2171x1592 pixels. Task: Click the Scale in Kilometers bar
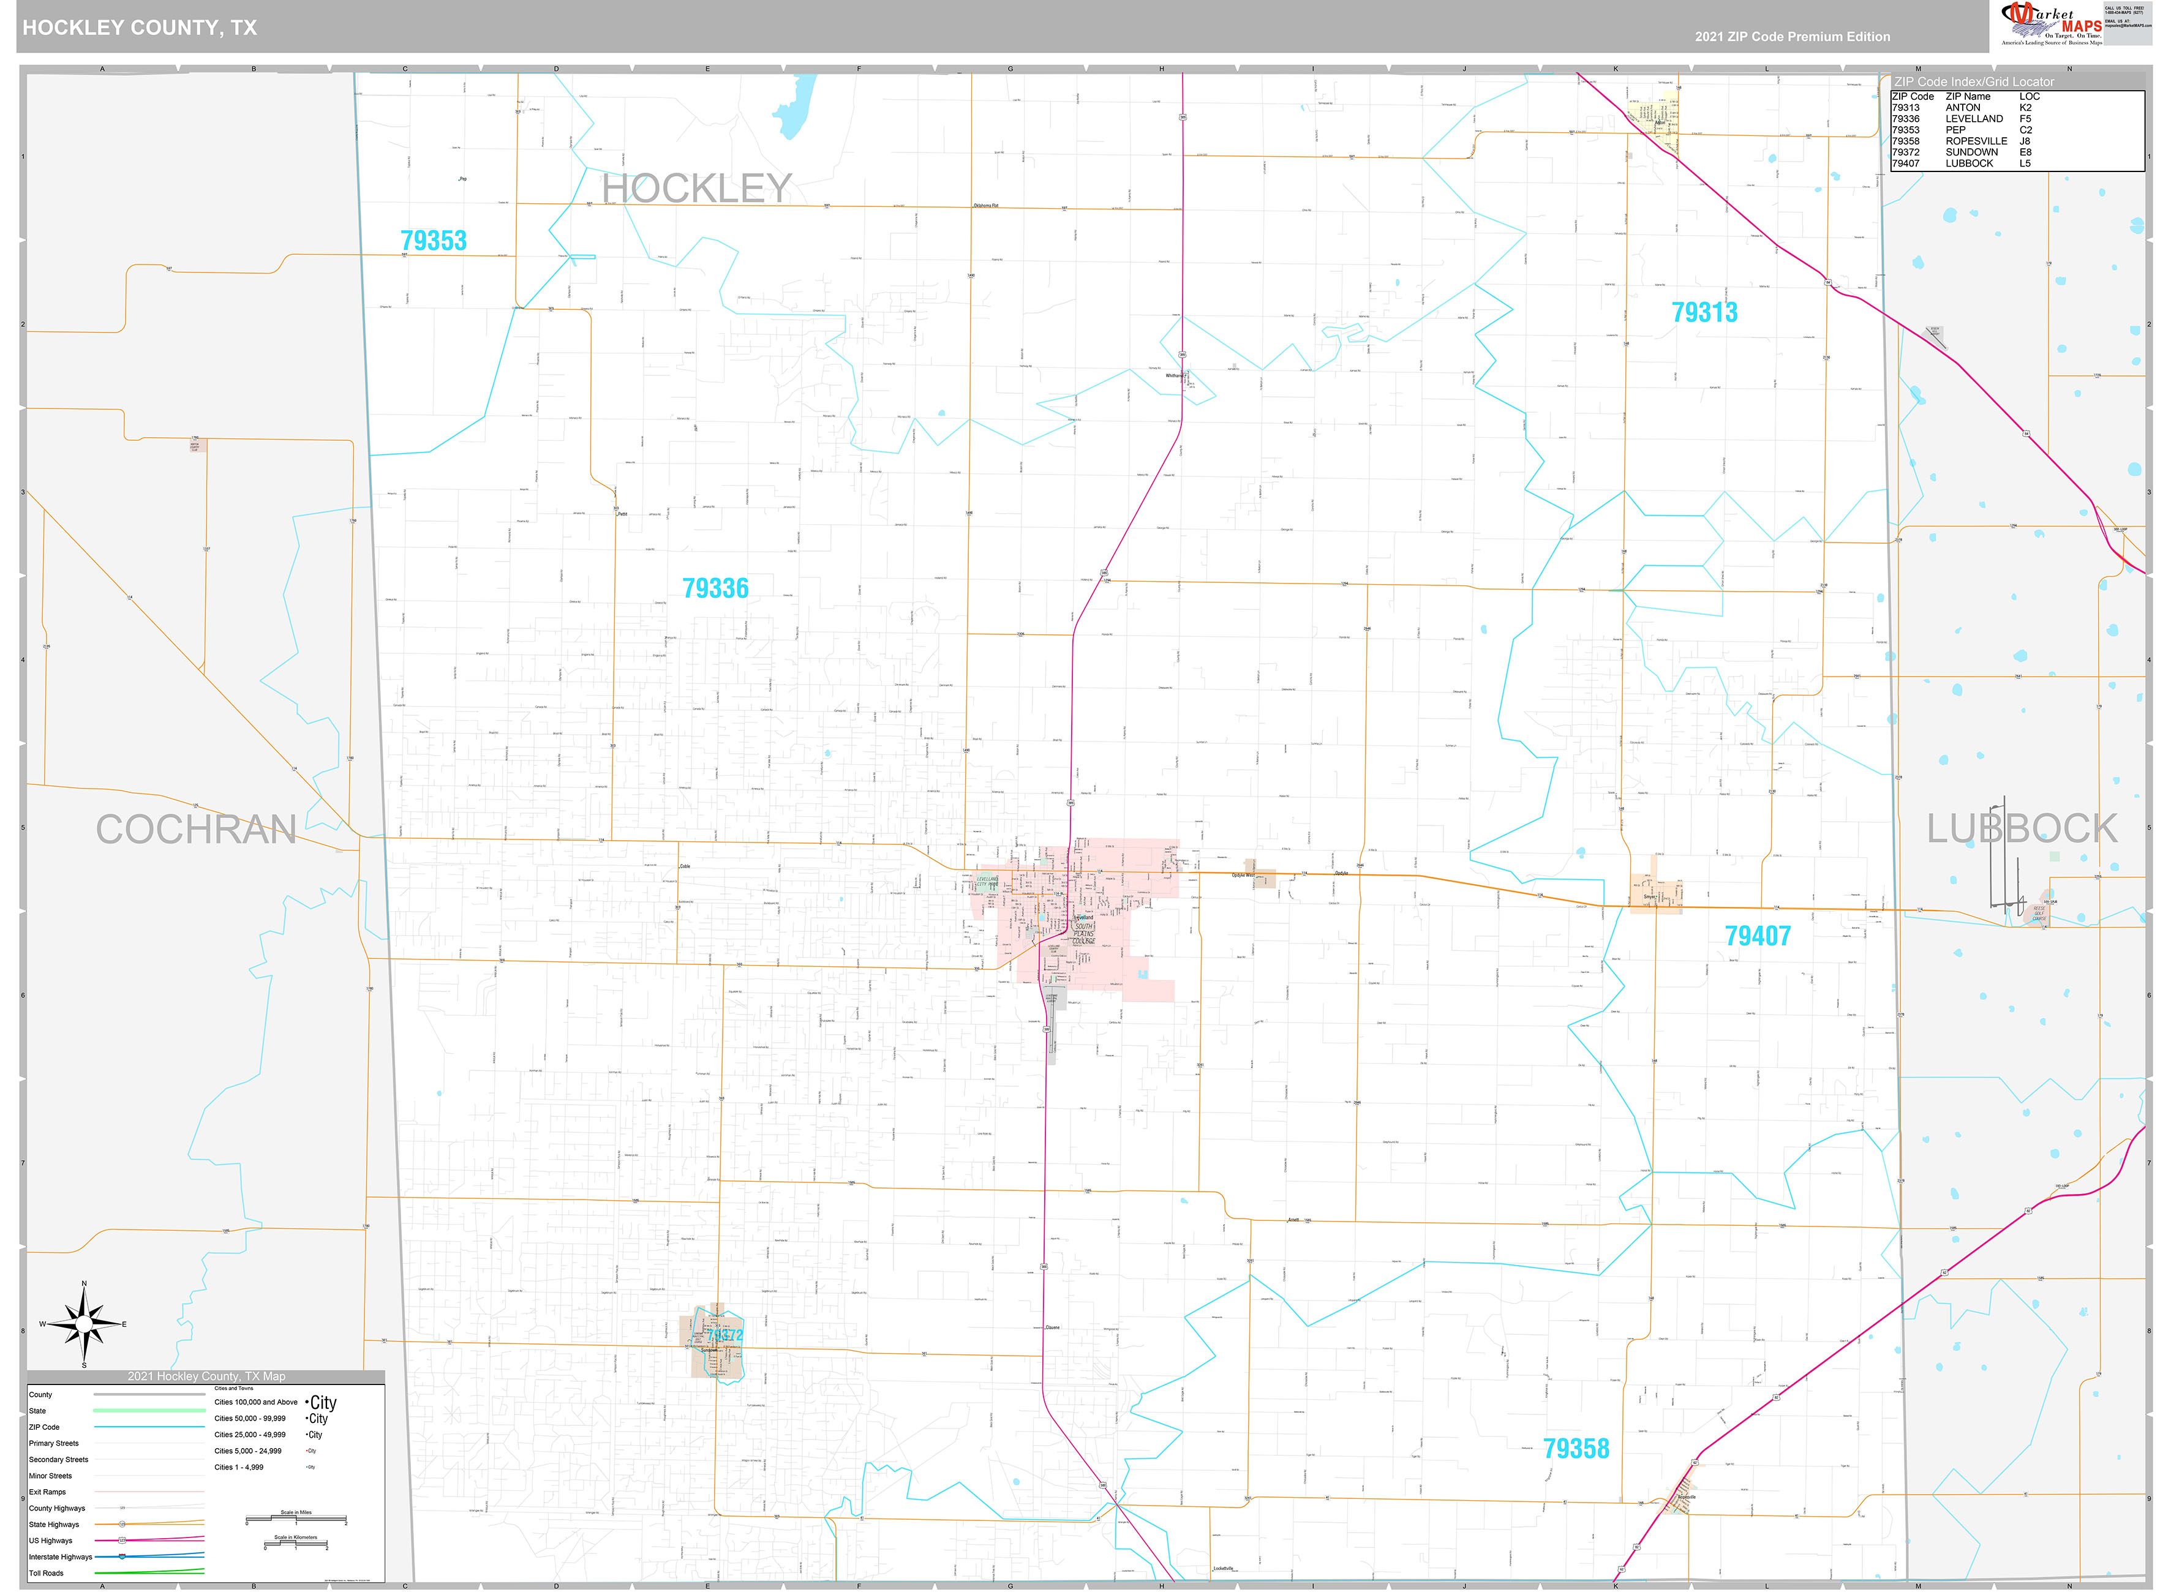point(296,1545)
